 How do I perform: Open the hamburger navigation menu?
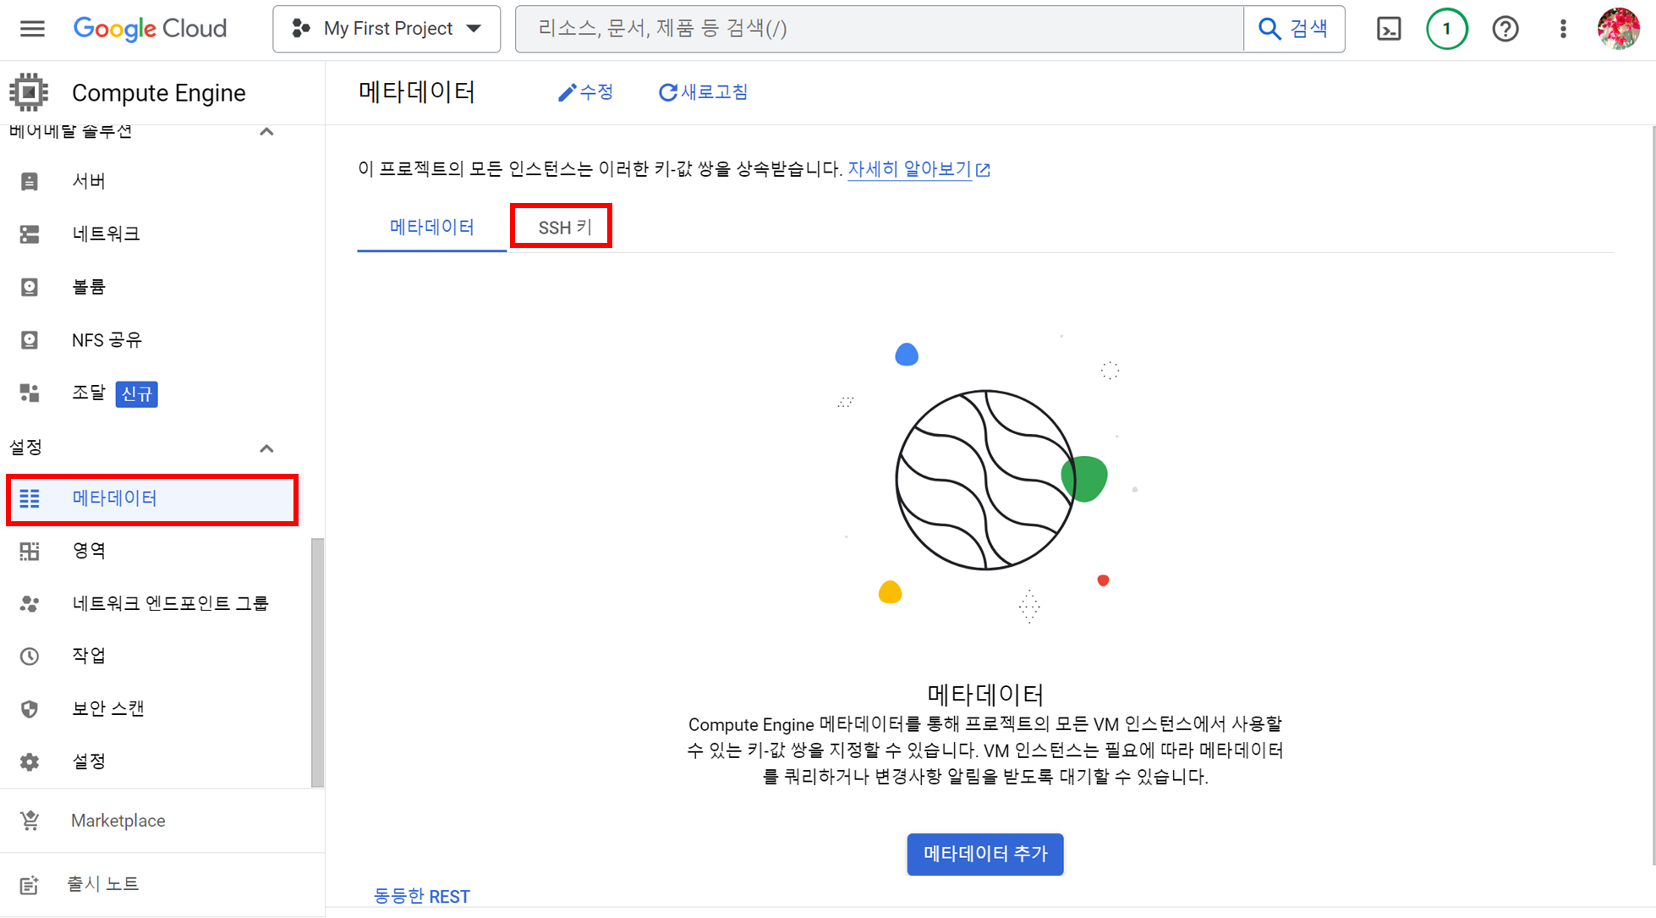tap(32, 29)
